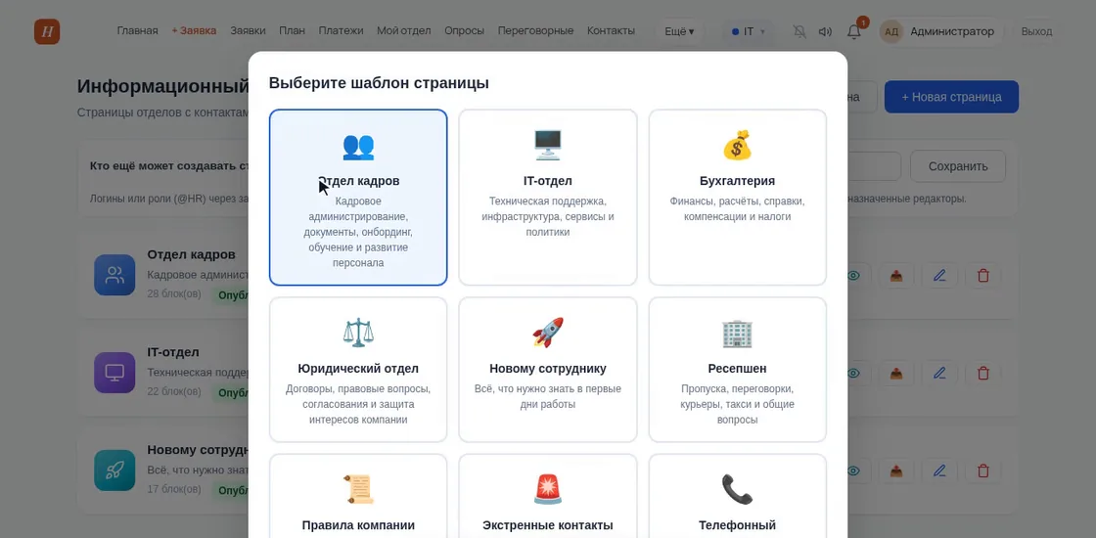Open the Переговорные menu item

click(x=535, y=30)
